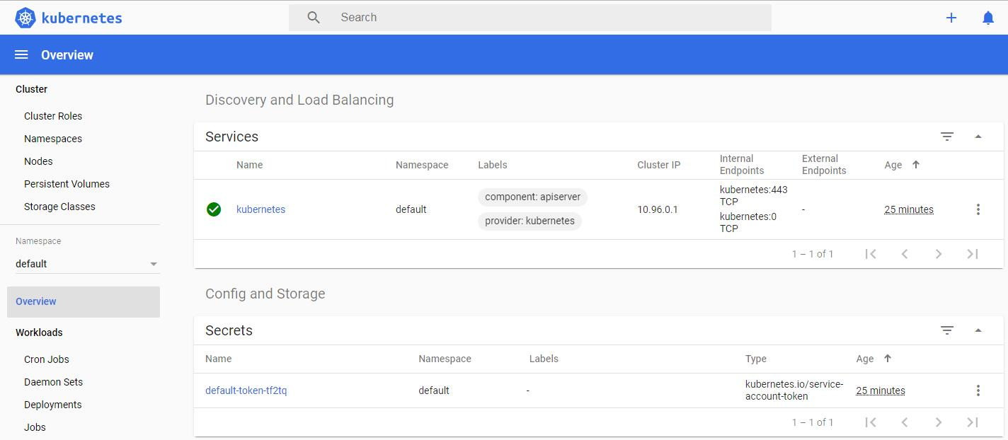The height and width of the screenshot is (440, 1008).
Task: Click the plus create resource icon
Action: coord(951,18)
